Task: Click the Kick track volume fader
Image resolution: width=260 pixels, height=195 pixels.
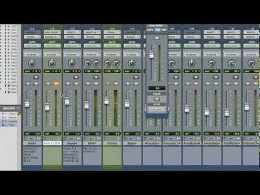Action: (x=27, y=103)
